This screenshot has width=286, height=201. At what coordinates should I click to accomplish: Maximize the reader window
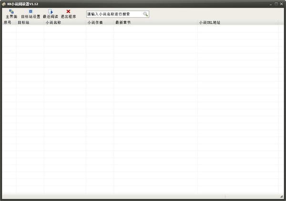coord(276,3)
